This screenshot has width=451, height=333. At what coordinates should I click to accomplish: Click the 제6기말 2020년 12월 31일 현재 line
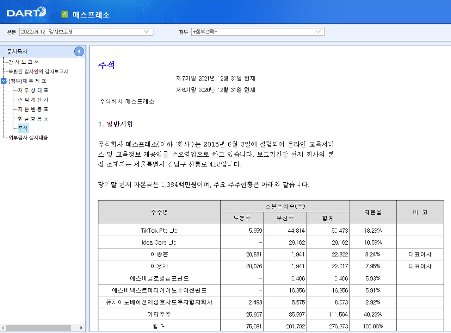pos(216,90)
